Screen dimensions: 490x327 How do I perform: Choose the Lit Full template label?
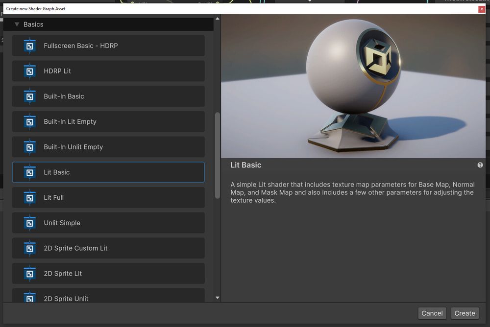(x=54, y=197)
